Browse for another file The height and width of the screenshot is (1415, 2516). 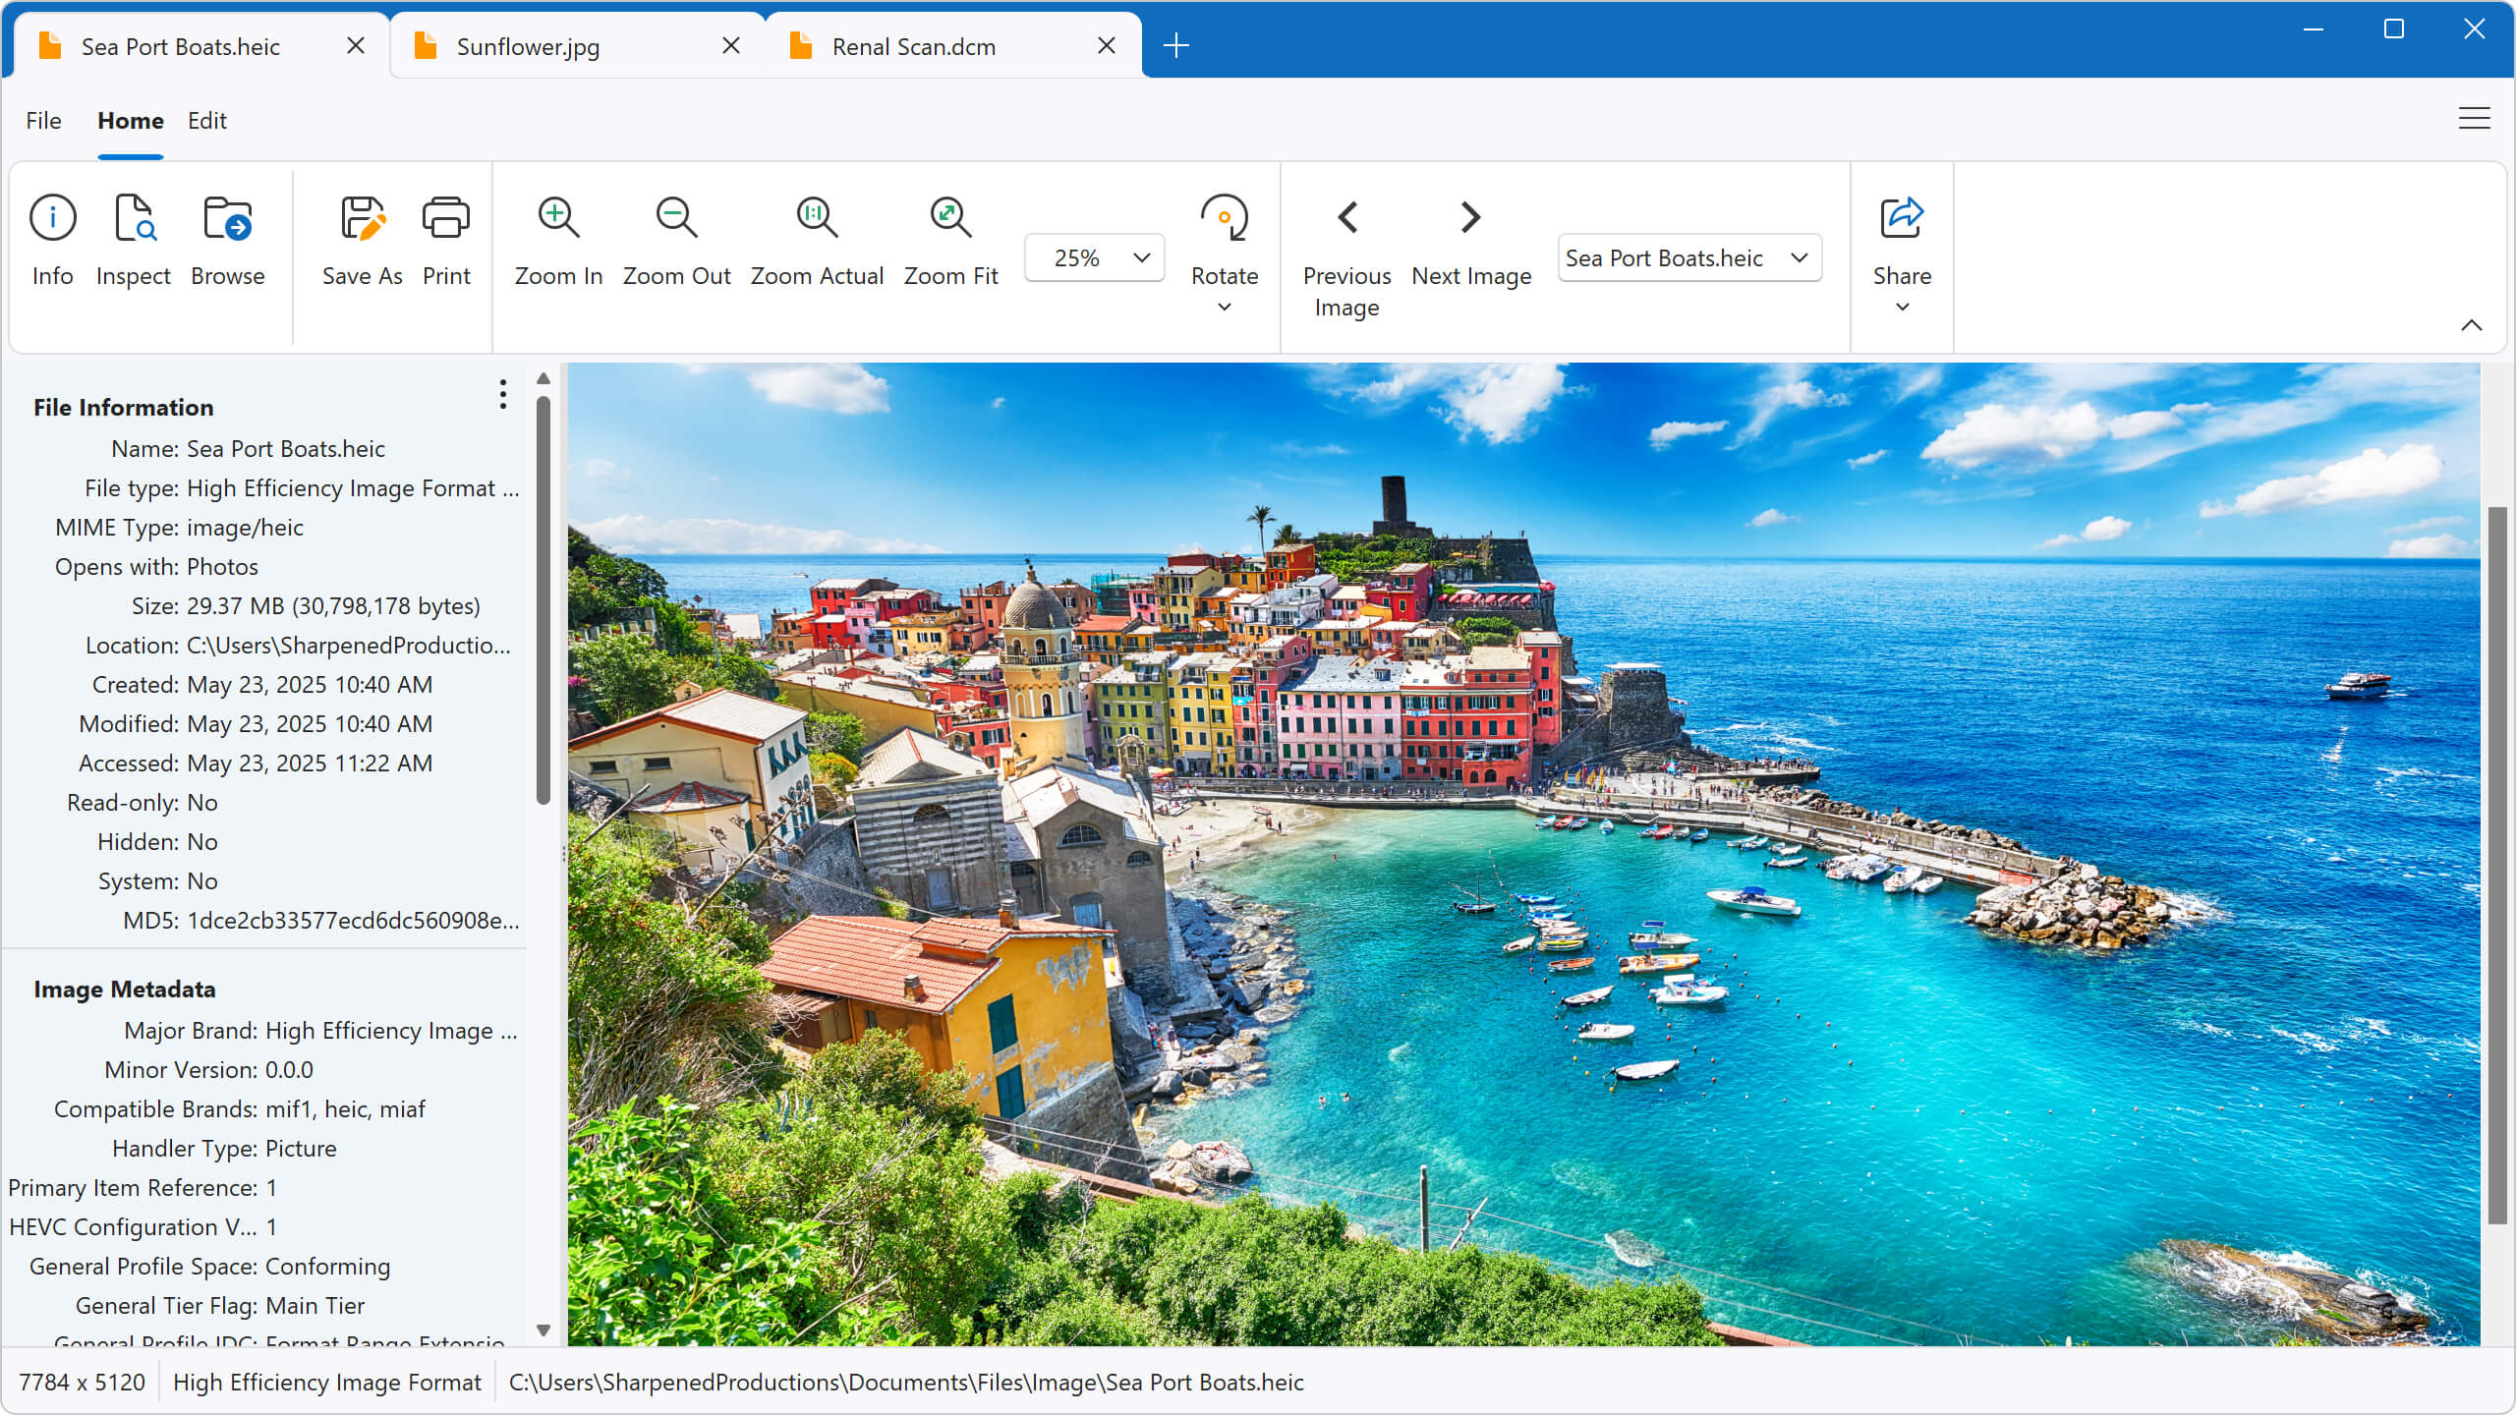tap(227, 239)
